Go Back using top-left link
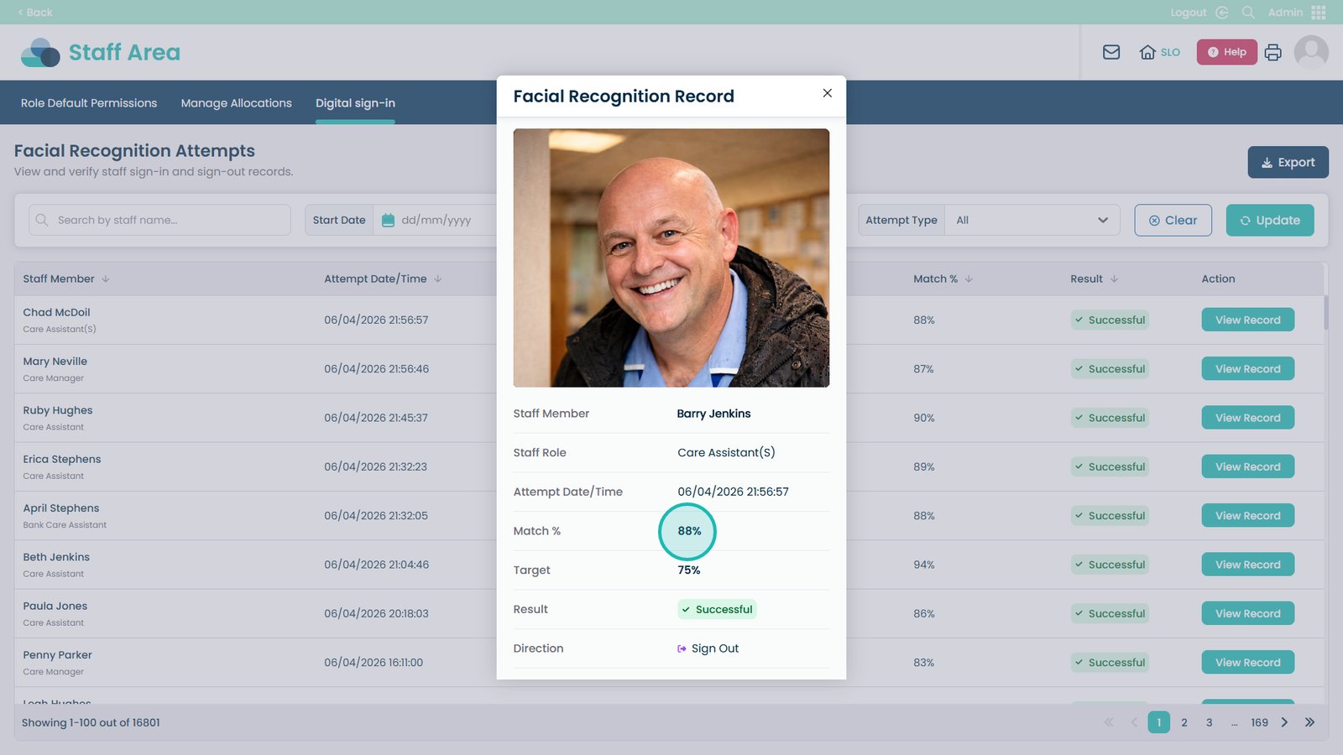The image size is (1343, 755). click(x=34, y=13)
